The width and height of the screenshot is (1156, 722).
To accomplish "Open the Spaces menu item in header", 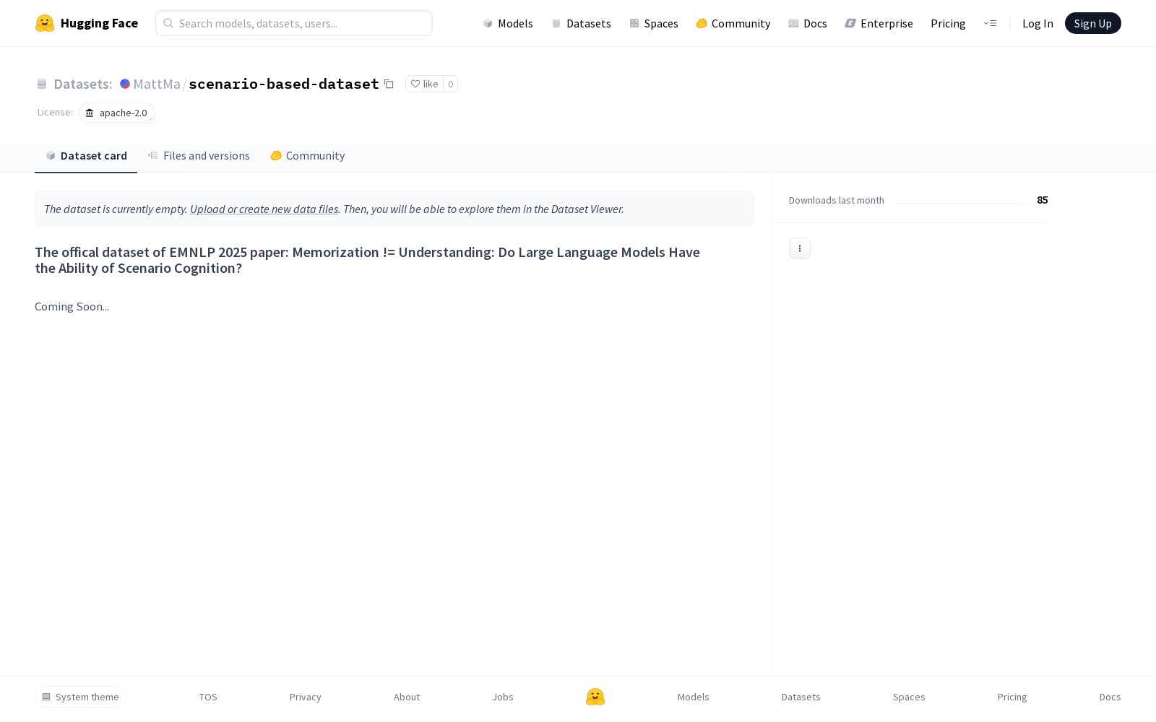I will pyautogui.click(x=654, y=23).
